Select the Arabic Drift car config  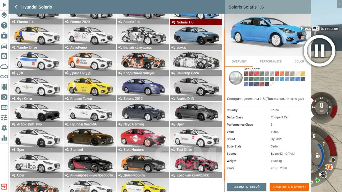click(196, 89)
